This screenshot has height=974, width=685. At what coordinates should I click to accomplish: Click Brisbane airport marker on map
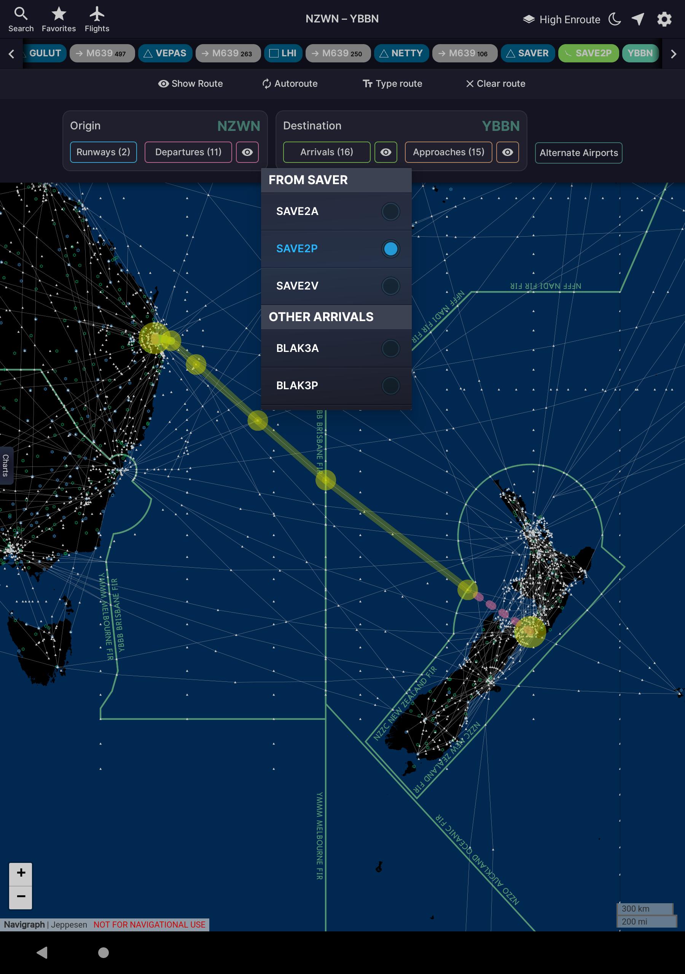[x=155, y=338]
